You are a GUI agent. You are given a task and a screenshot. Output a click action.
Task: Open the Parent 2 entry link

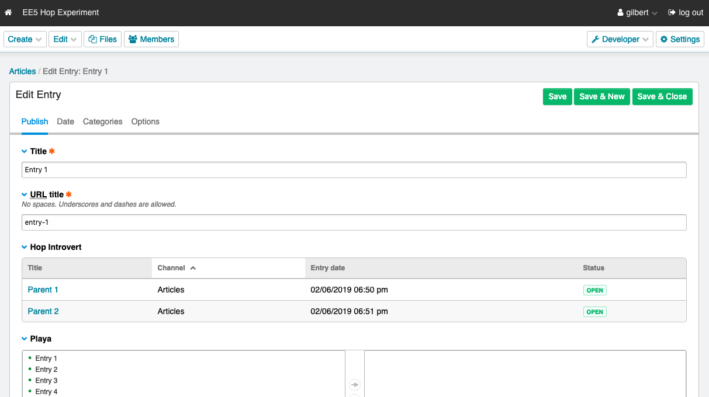43,311
